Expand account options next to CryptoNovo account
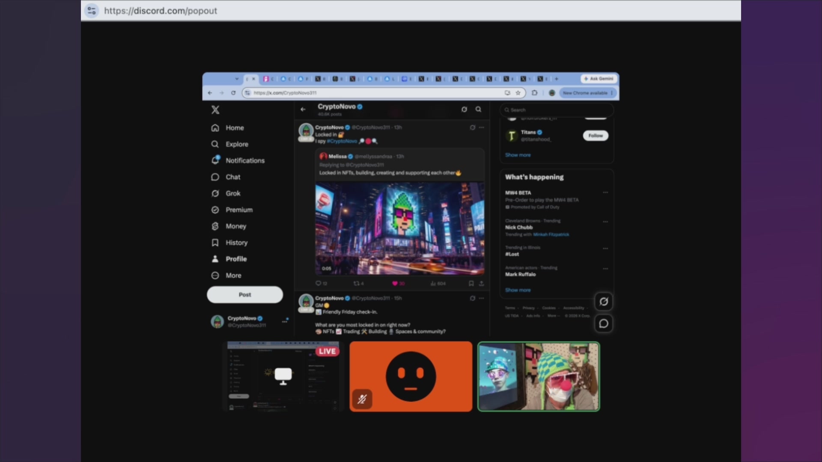This screenshot has width=822, height=462. pyautogui.click(x=285, y=321)
